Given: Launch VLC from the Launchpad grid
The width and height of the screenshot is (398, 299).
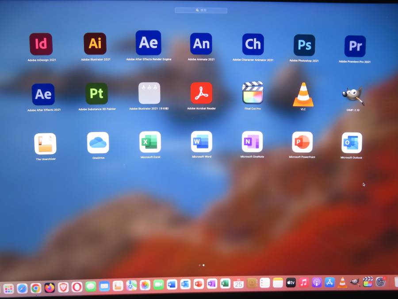Looking at the screenshot, I should click(x=303, y=94).
